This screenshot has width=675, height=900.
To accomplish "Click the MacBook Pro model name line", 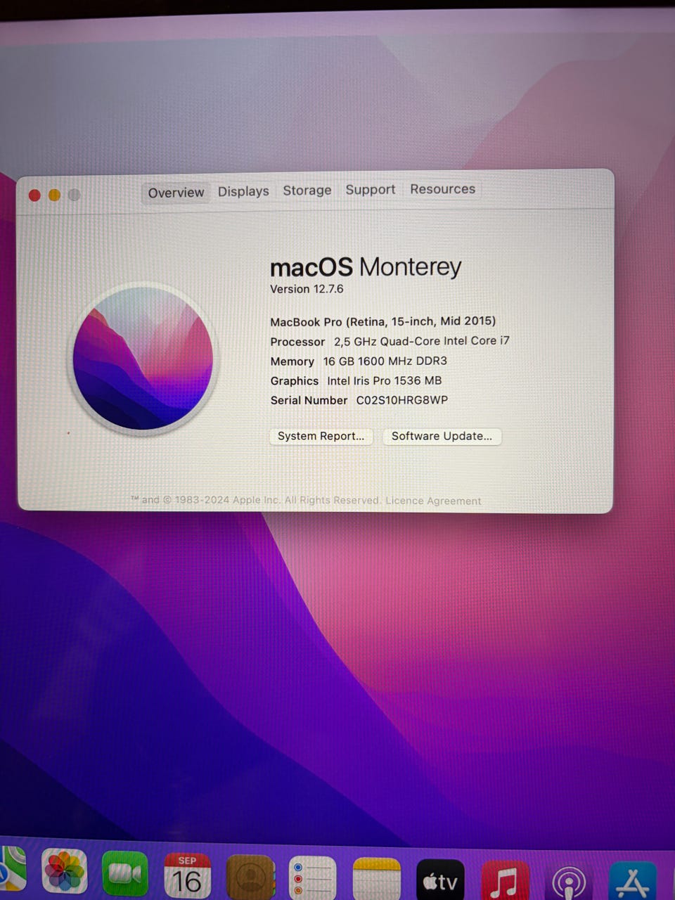I will [383, 321].
